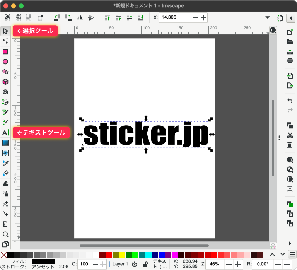Open palette menu hamburger button

[292, 254]
